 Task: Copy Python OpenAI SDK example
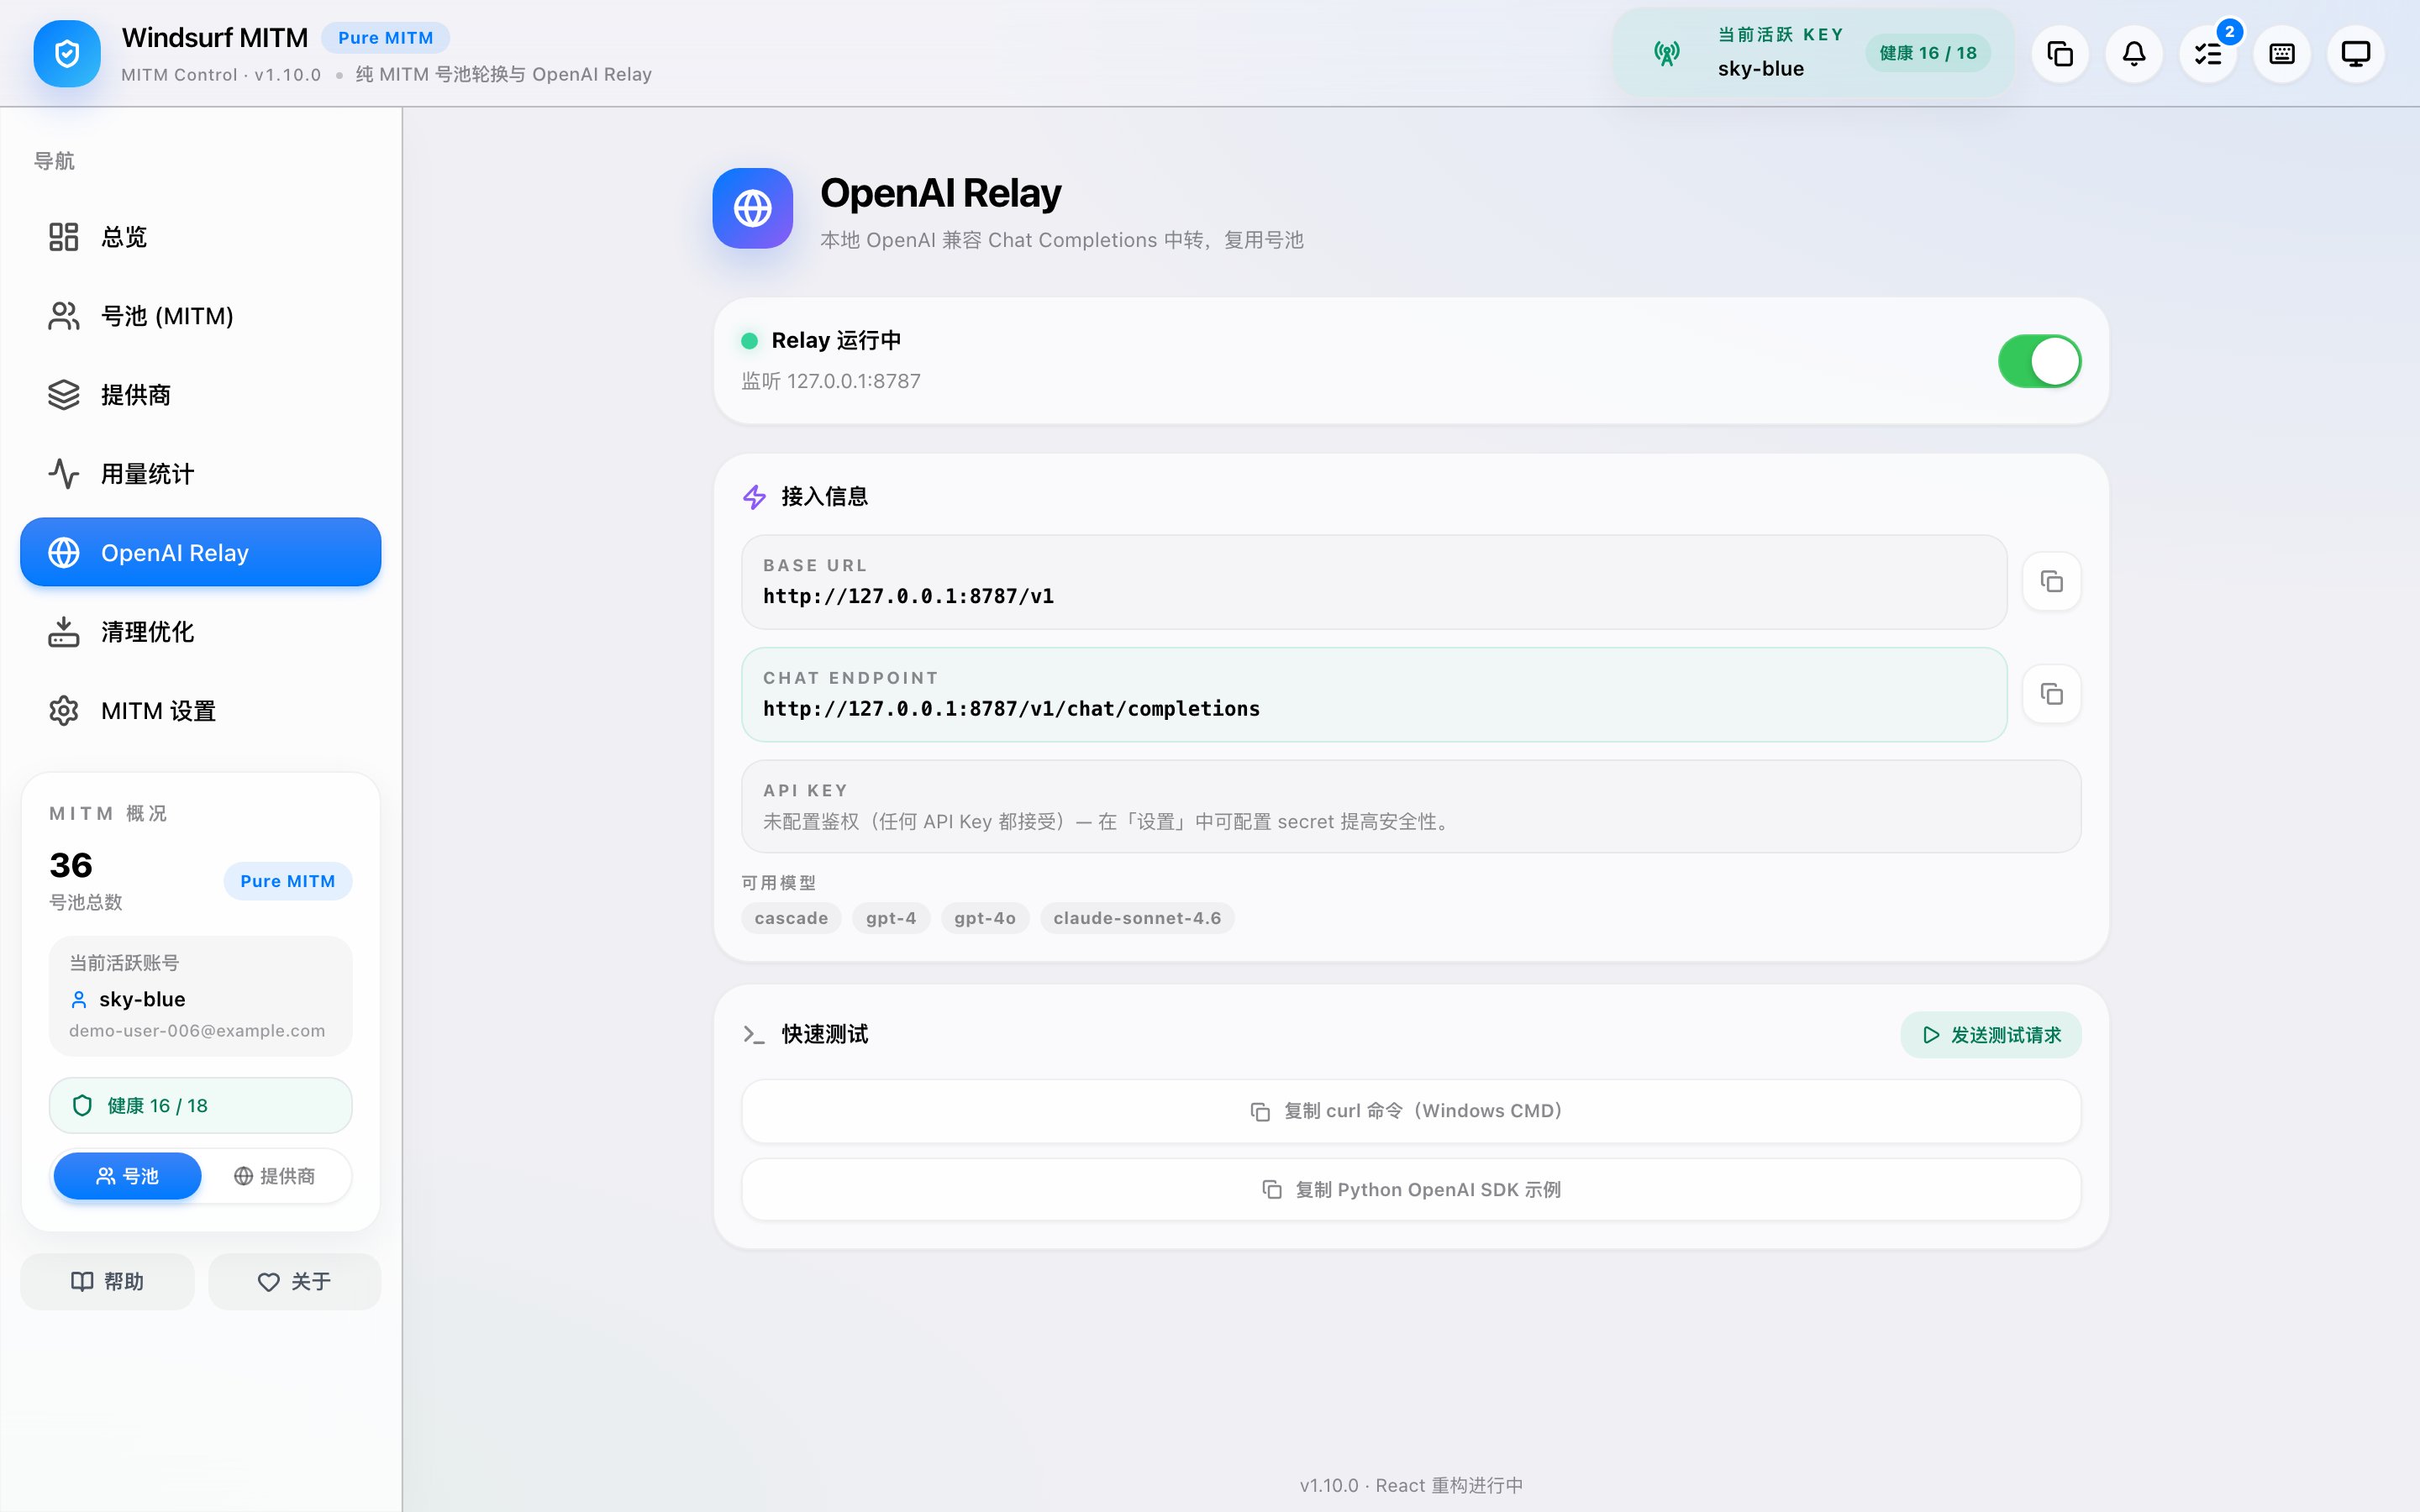coord(1411,1190)
